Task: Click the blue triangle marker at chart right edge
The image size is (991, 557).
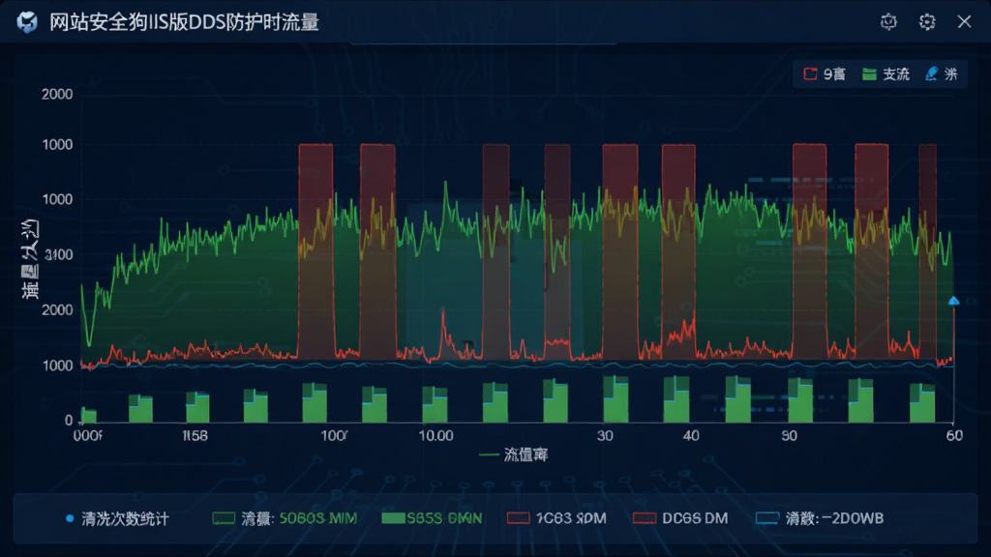Action: point(953,302)
